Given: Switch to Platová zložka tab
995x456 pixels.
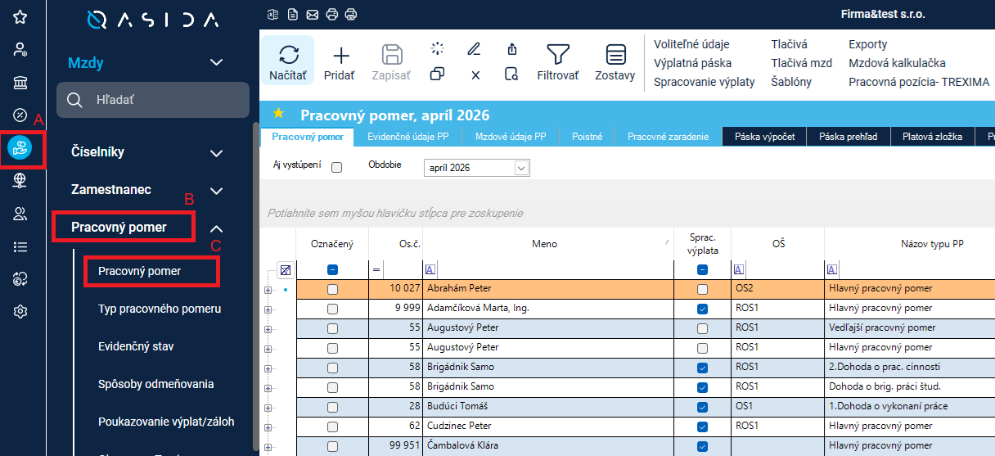Looking at the screenshot, I should (x=932, y=137).
